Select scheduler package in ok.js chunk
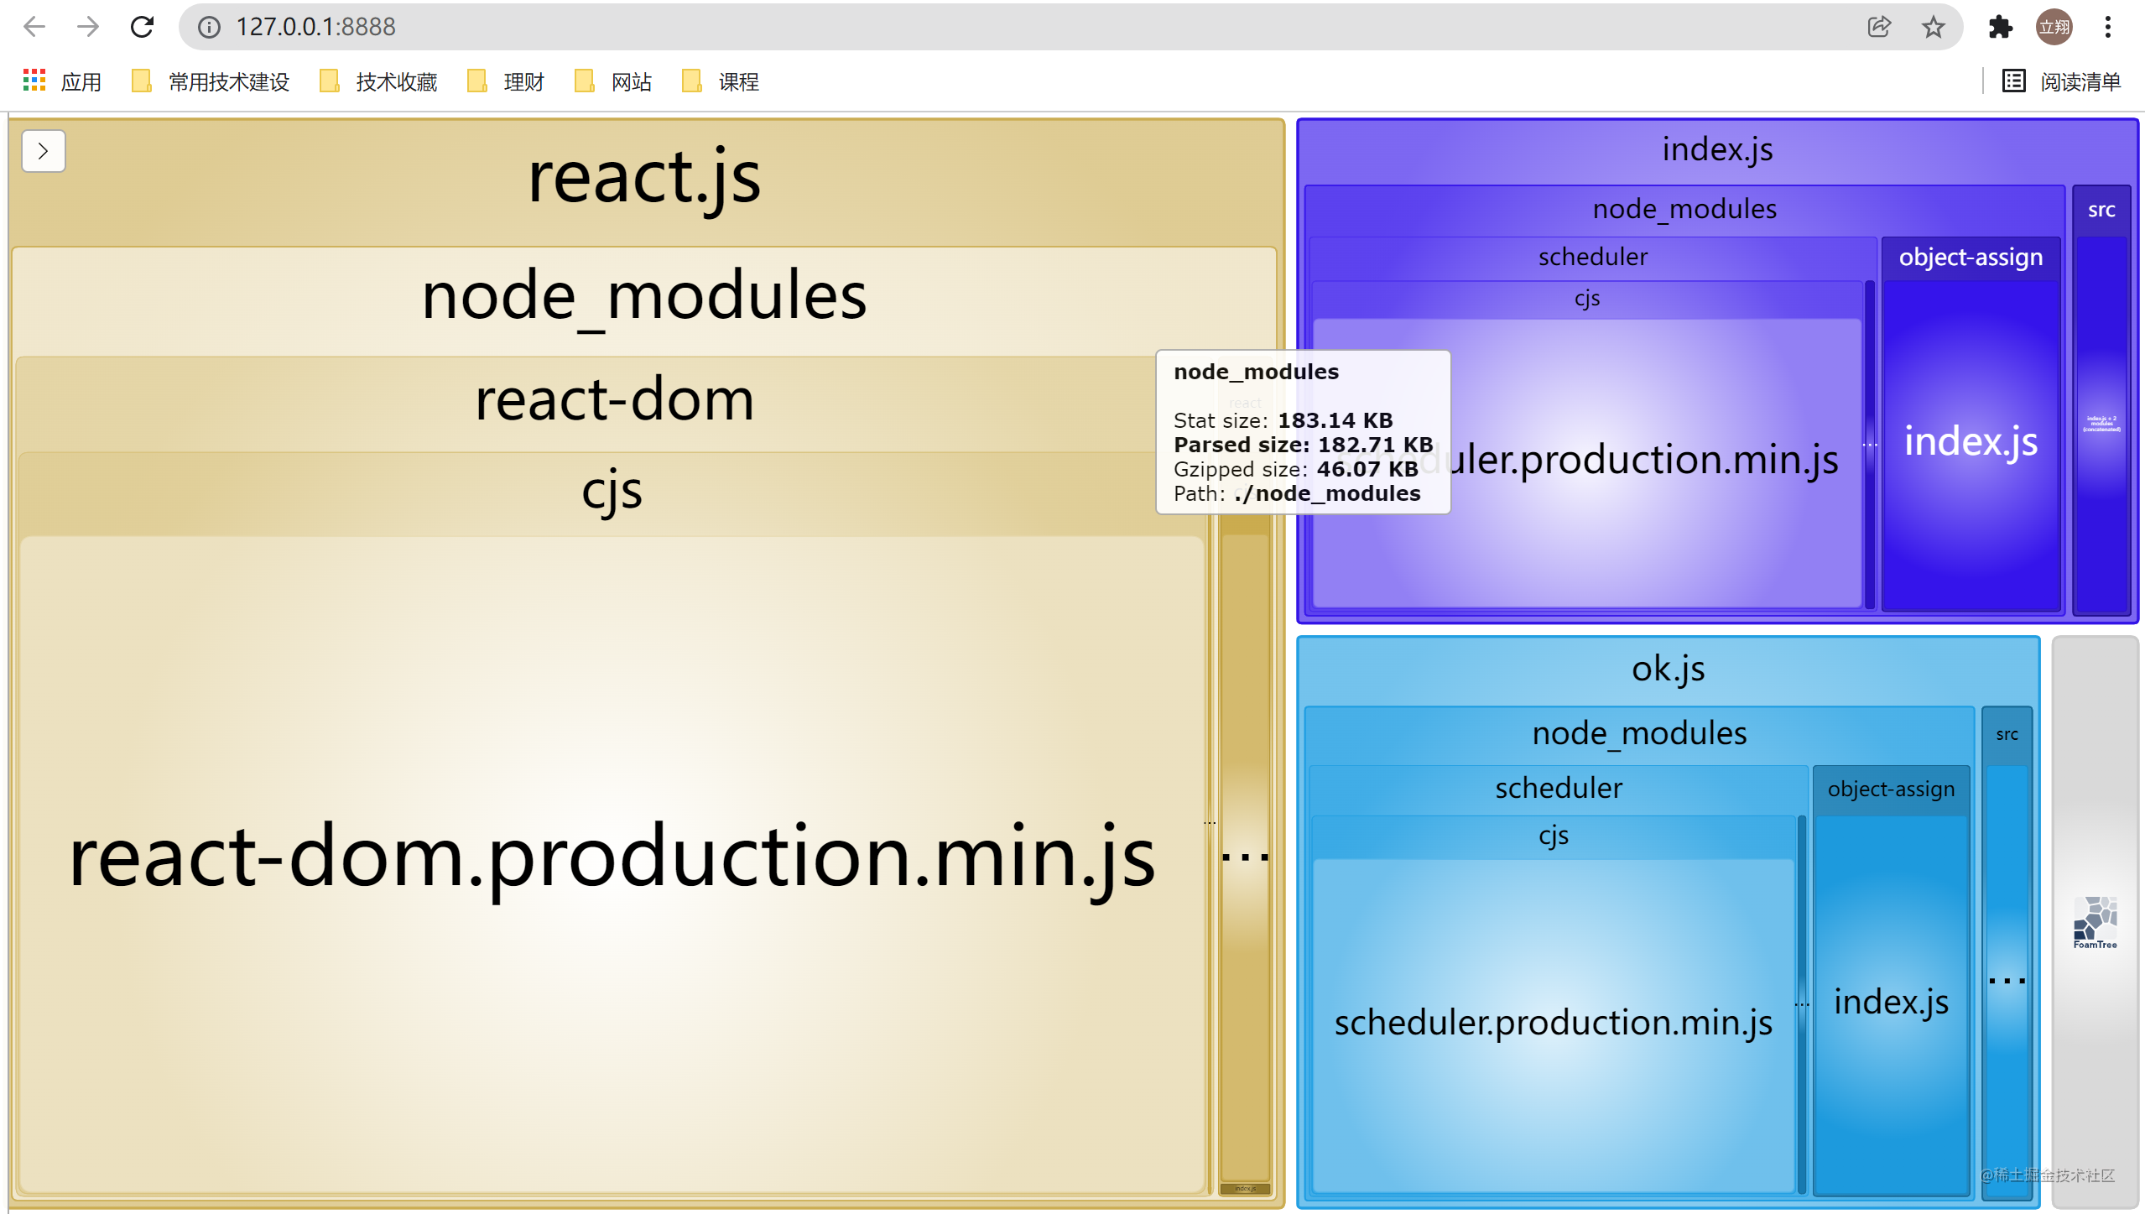This screenshot has height=1214, width=2145. [1559, 789]
